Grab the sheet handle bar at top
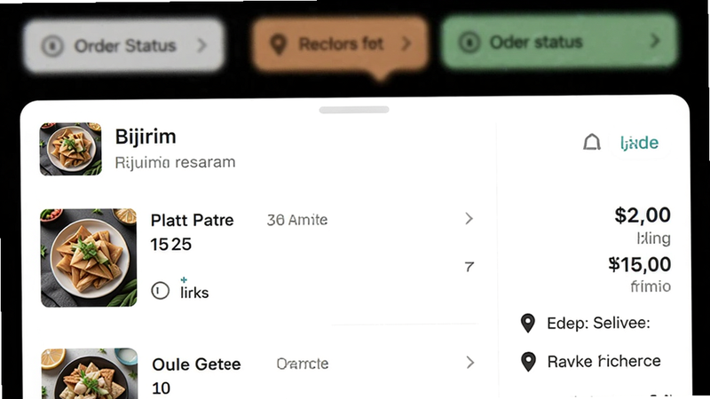The width and height of the screenshot is (710, 399). pyautogui.click(x=354, y=109)
